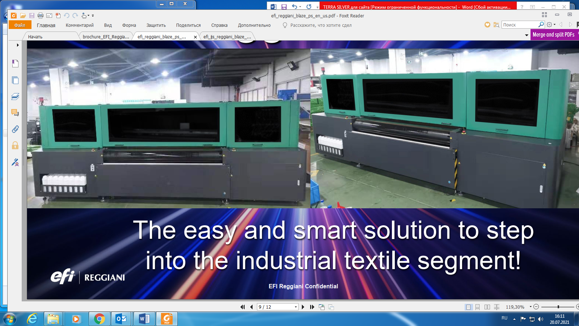Go to the first page
579x326 pixels.
(242, 307)
